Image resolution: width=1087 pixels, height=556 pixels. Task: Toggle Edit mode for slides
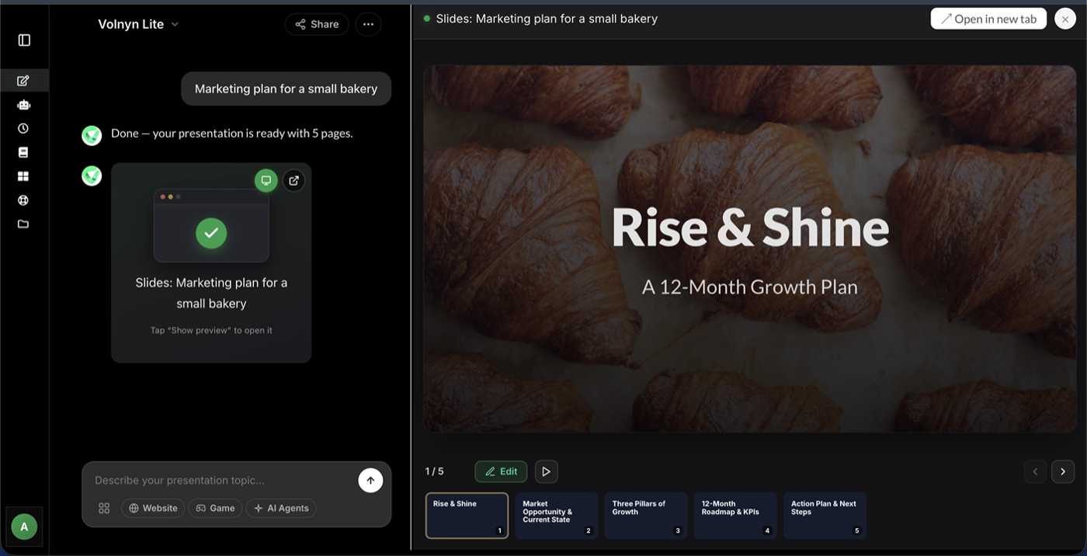click(501, 471)
